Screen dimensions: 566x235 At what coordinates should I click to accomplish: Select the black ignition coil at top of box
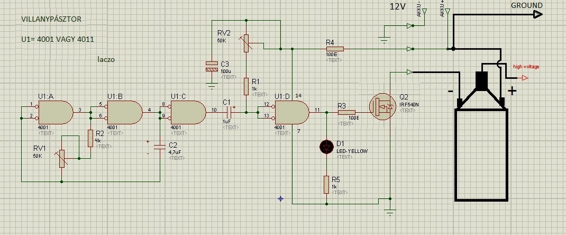point(482,80)
